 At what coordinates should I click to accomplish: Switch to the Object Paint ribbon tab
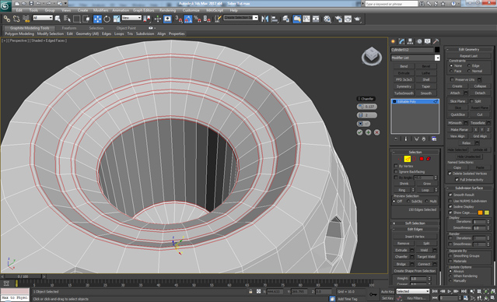[126, 28]
